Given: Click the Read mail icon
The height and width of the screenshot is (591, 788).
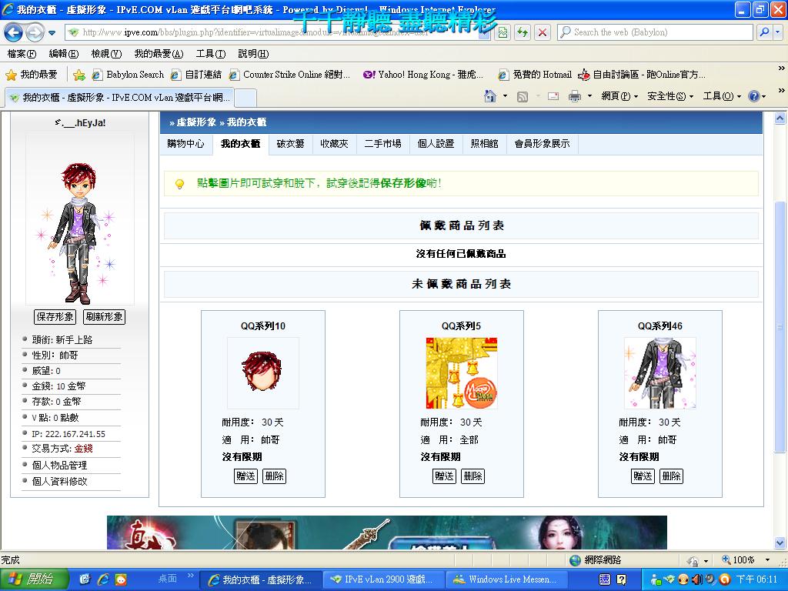Looking at the screenshot, I should pos(553,96).
